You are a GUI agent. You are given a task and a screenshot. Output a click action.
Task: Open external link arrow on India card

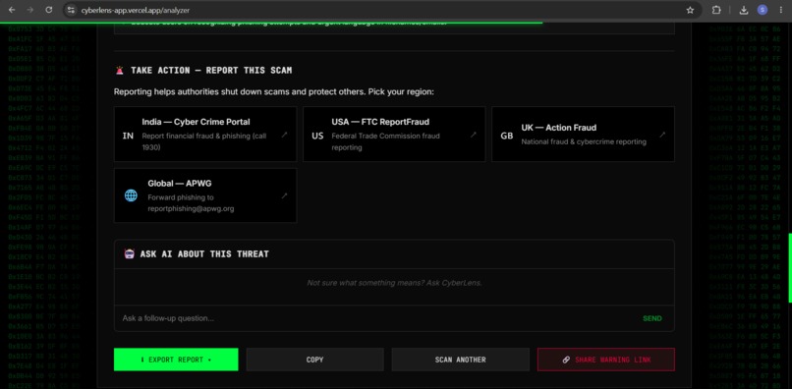click(284, 135)
